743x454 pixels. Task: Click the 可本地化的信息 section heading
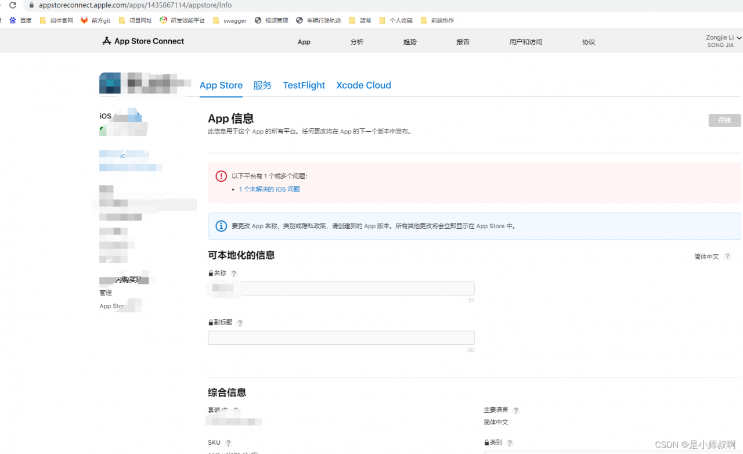(x=241, y=255)
